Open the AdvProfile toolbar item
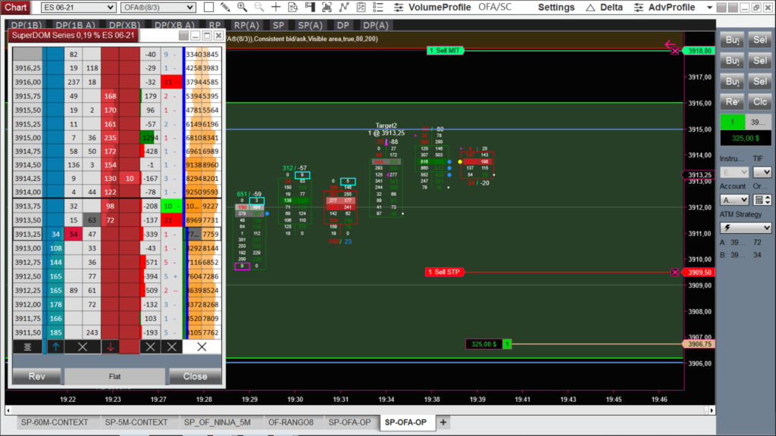776x436 pixels. (665, 8)
